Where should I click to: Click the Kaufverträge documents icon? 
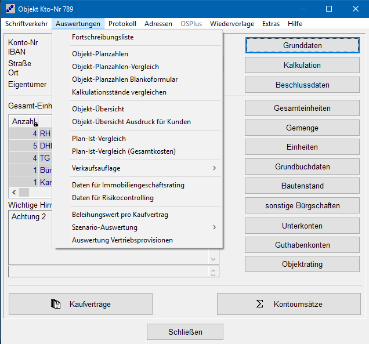(x=56, y=304)
